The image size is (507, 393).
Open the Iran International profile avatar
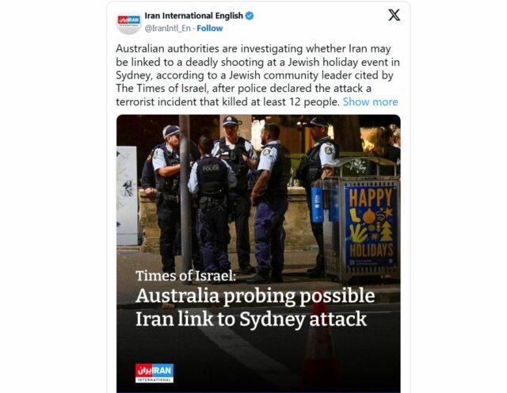[128, 22]
